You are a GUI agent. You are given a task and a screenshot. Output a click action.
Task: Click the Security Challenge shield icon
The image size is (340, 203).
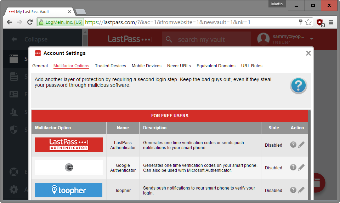pos(14,129)
